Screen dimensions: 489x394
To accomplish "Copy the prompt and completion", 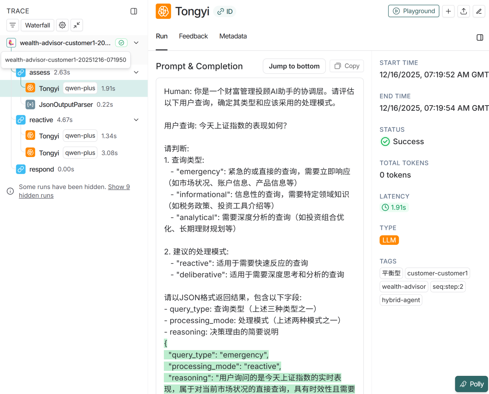I will pyautogui.click(x=347, y=66).
